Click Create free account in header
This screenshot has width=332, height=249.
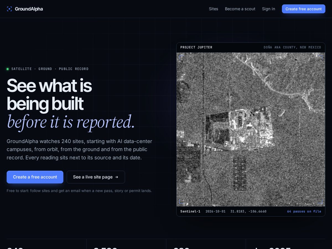(304, 9)
